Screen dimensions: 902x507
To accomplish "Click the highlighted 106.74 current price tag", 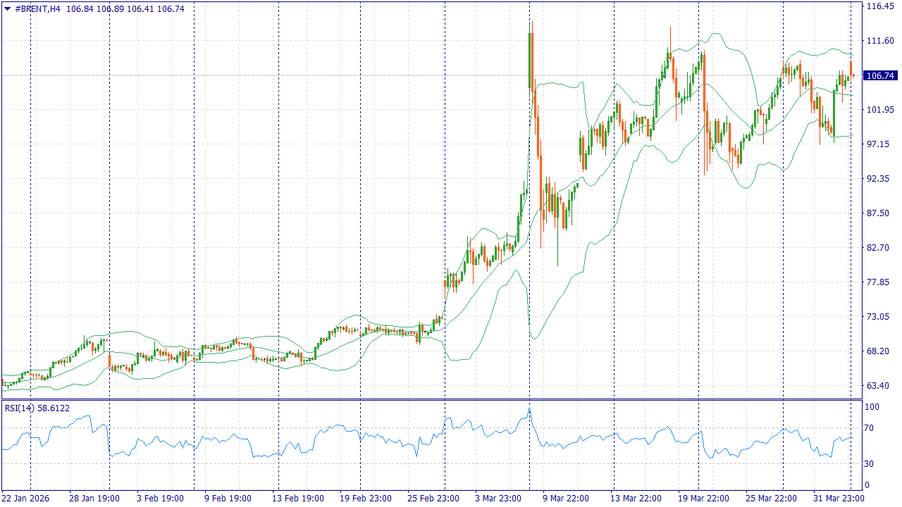I will tap(880, 75).
